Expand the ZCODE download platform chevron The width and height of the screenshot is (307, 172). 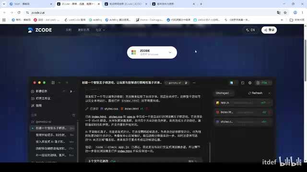(x=170, y=53)
